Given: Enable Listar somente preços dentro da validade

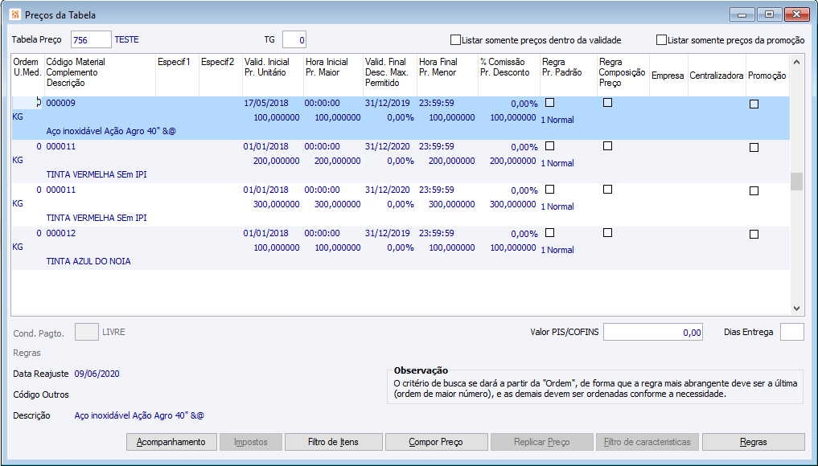Looking at the screenshot, I should point(455,40).
